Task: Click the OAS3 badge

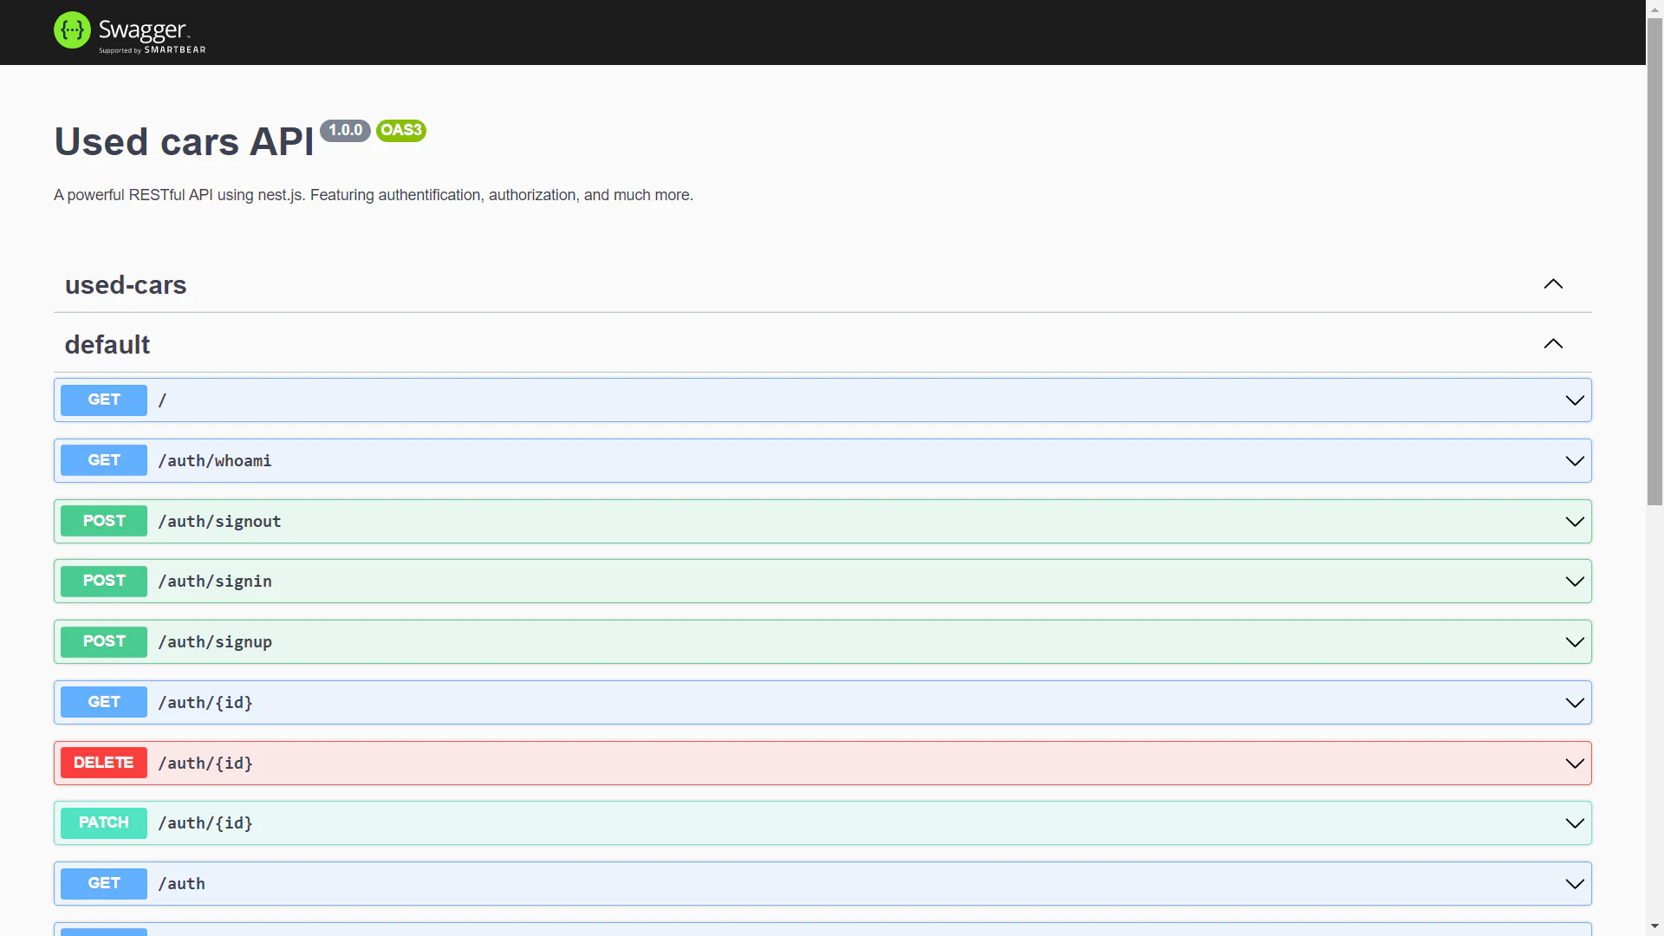Action: click(x=400, y=130)
